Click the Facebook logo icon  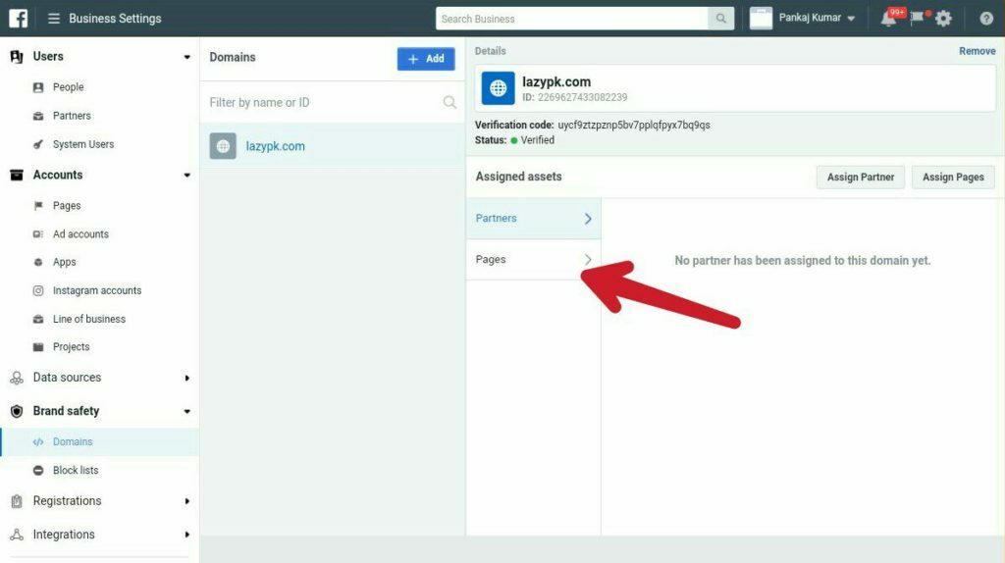[18, 18]
